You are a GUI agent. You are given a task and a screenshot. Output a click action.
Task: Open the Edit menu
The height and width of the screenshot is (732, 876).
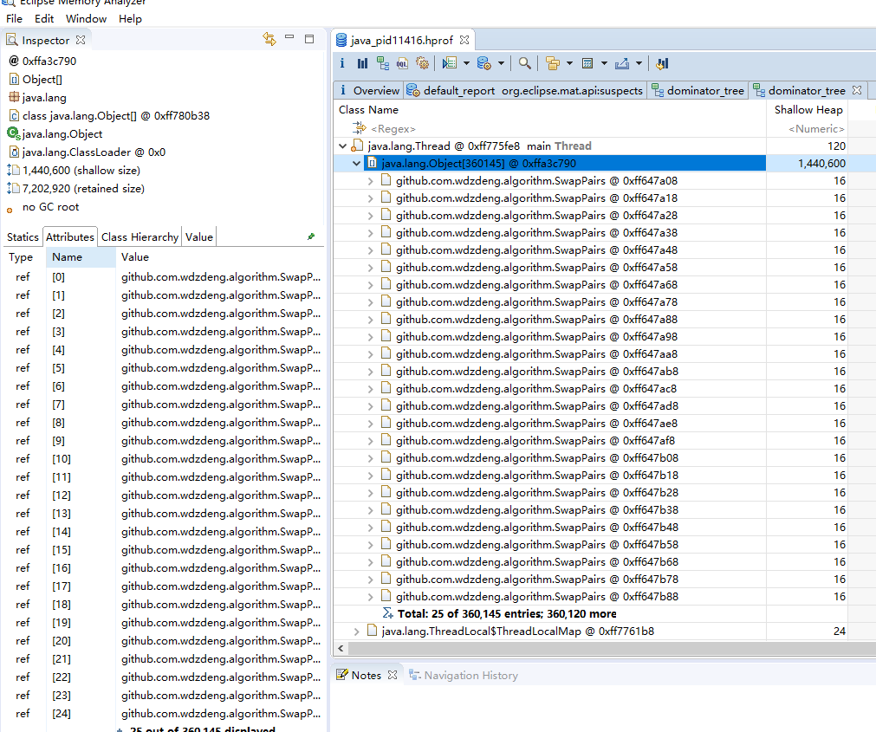[x=44, y=18]
